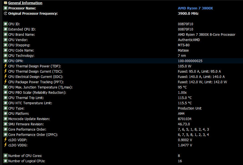Click the chip icon beside CPU Vendor
The image size is (243, 165).
[6, 40]
